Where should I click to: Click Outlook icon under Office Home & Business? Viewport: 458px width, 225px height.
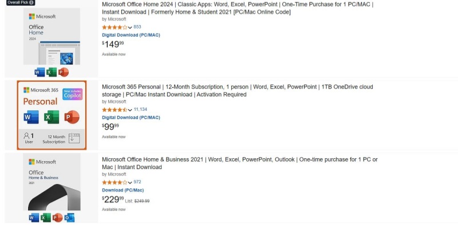click(x=69, y=218)
